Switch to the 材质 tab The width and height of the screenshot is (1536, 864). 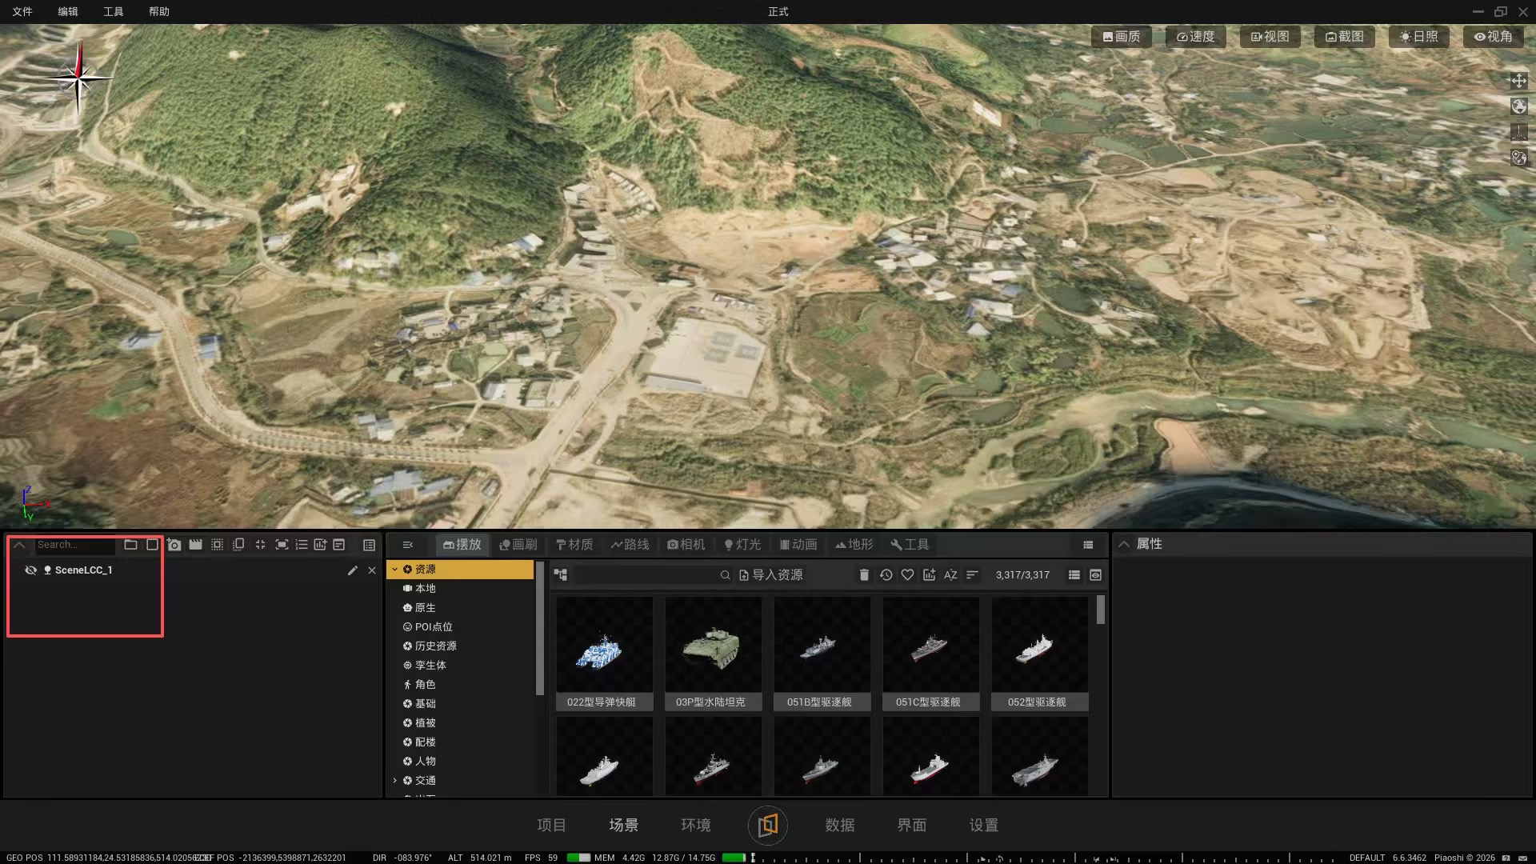574,545
